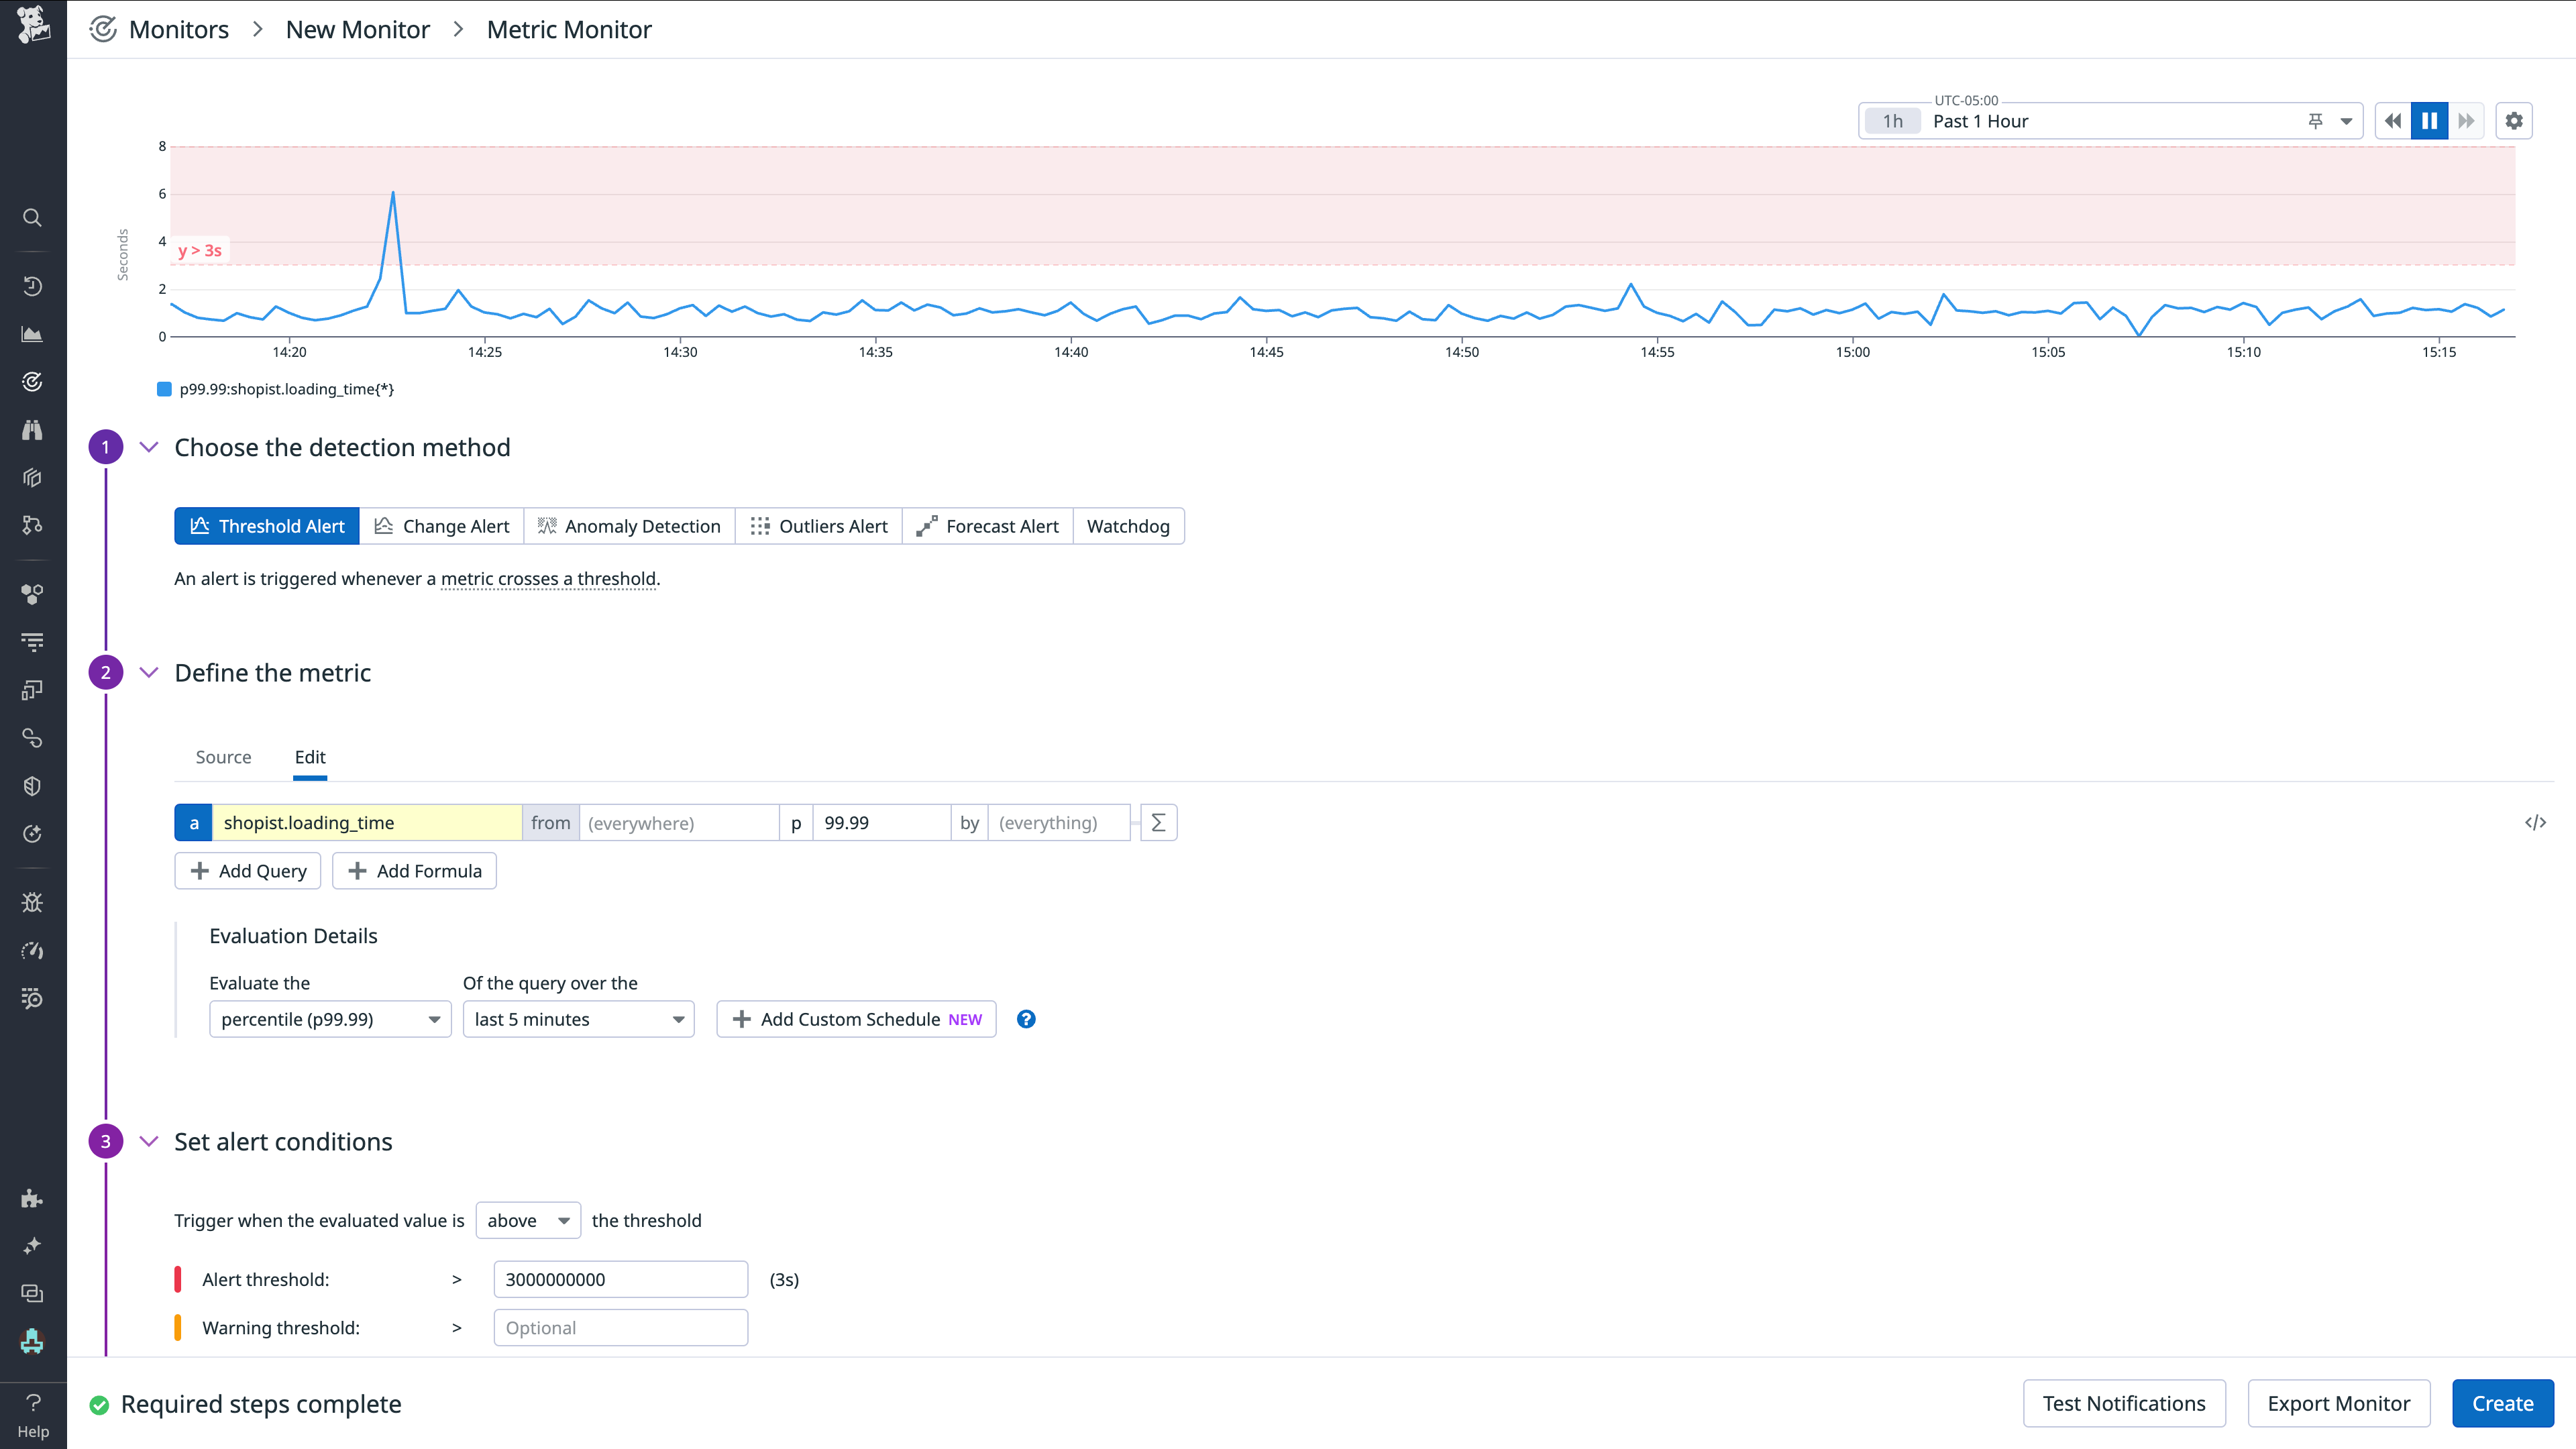Open the graph settings gear icon
Viewport: 2576px width, 1449px height.
click(2514, 121)
